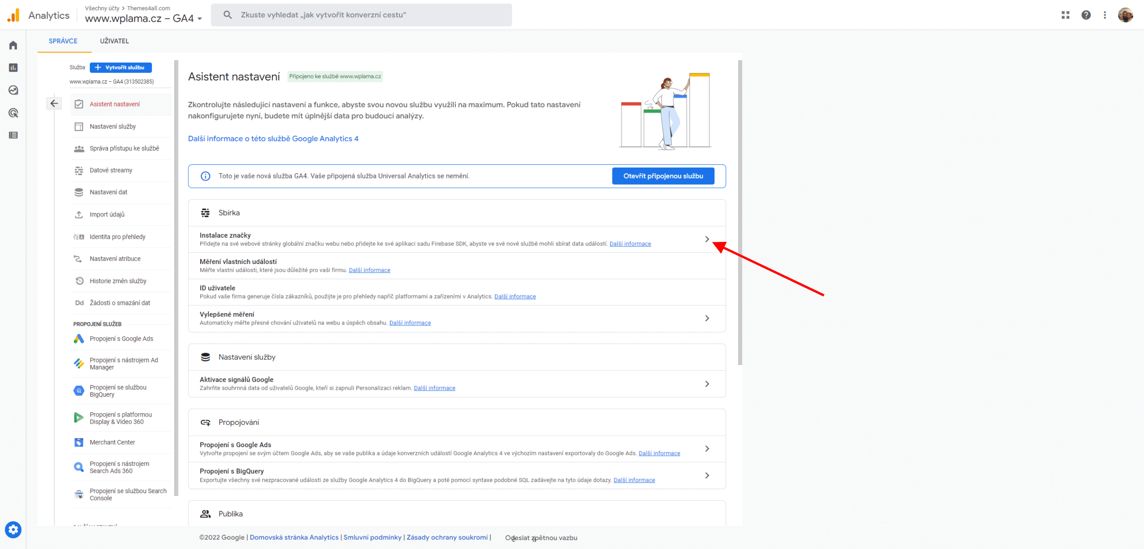Expand Aktivace signálů Google row chevron
Image resolution: width=1144 pixels, height=549 pixels.
[x=707, y=384]
